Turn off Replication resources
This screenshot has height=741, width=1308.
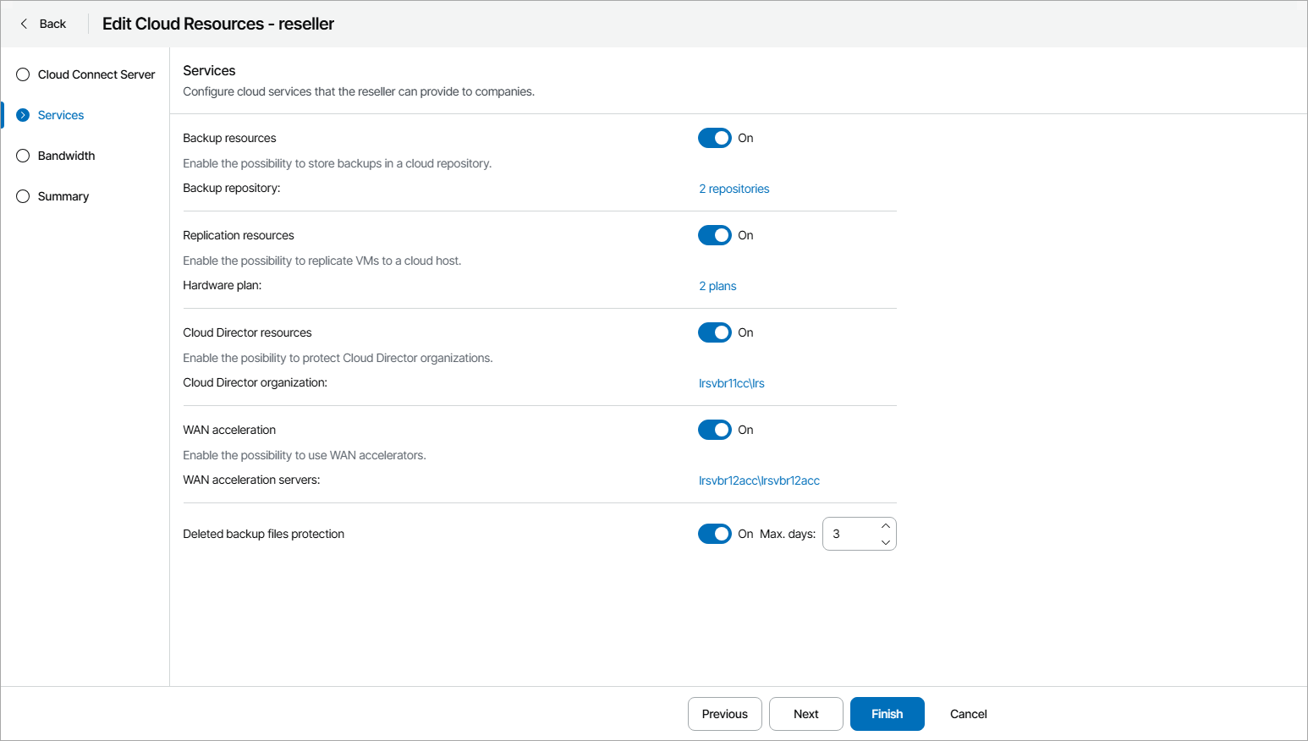[x=714, y=235]
